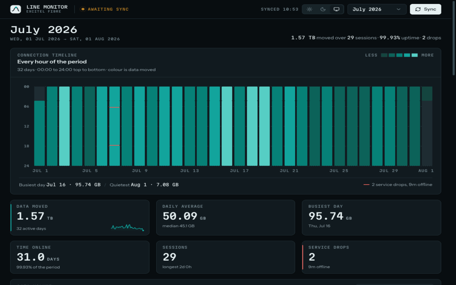Click the lower red service drop marker
The width and height of the screenshot is (456, 285).
point(115,145)
